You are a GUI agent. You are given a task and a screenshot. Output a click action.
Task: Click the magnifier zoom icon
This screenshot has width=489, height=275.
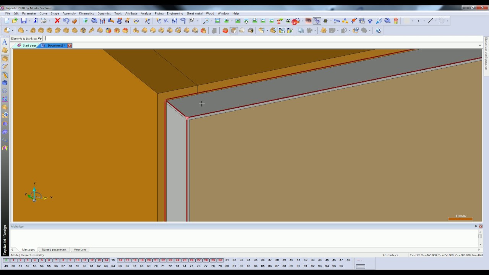pyautogui.click(x=206, y=21)
